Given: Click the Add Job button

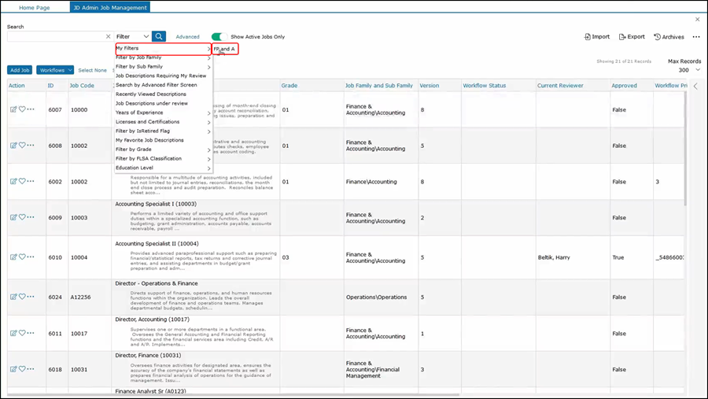Looking at the screenshot, I should 20,70.
